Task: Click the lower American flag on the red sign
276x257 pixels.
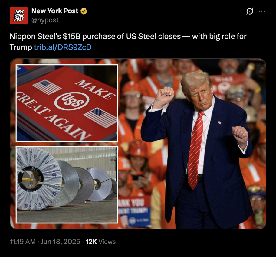Action: pos(100,118)
